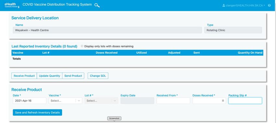Open the search magnifier icon

coord(97,5)
